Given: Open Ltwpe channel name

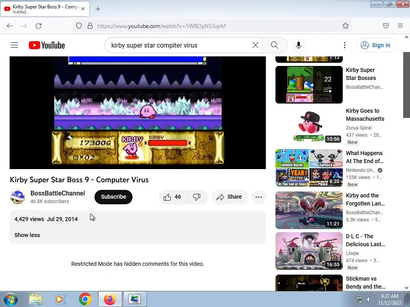Looking at the screenshot, I should click(352, 253).
